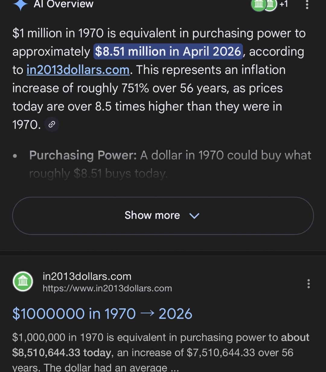
Task: Open the first green source favicon
Action: coord(258,4)
